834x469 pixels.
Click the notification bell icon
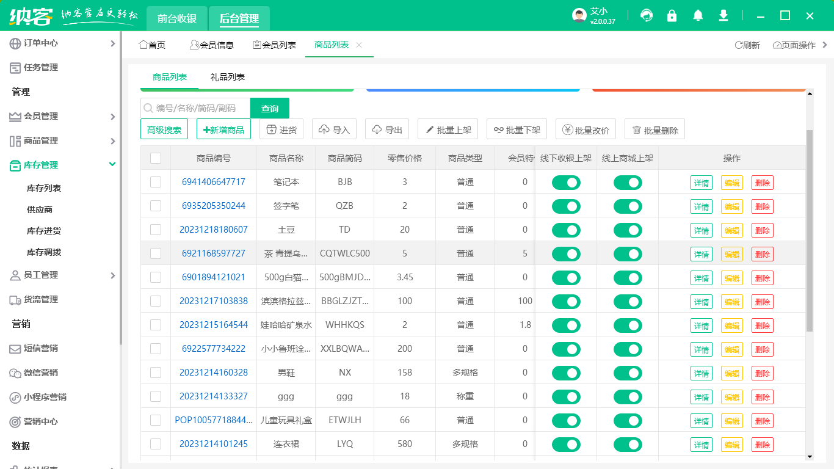click(x=697, y=15)
